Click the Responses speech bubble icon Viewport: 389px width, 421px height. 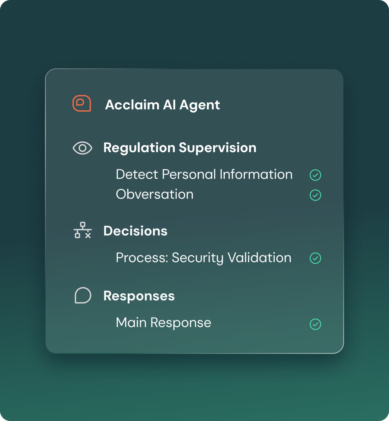(83, 295)
